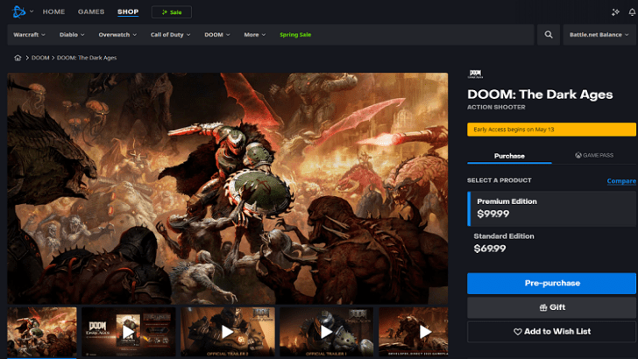This screenshot has height=359, width=638.
Task: Open the Spring Sale link
Action: [x=295, y=34]
